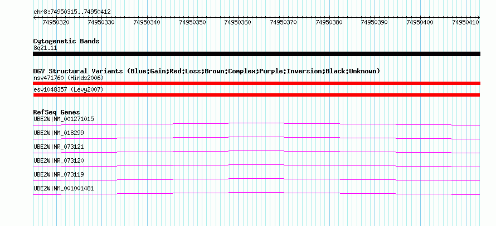Click ruler position 74950330
The height and width of the screenshot is (226, 496).
[x=102, y=22]
